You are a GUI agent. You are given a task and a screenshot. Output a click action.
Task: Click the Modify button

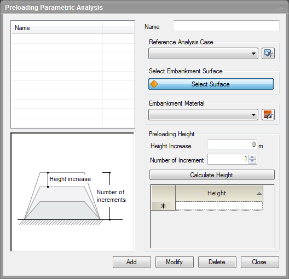click(x=175, y=262)
